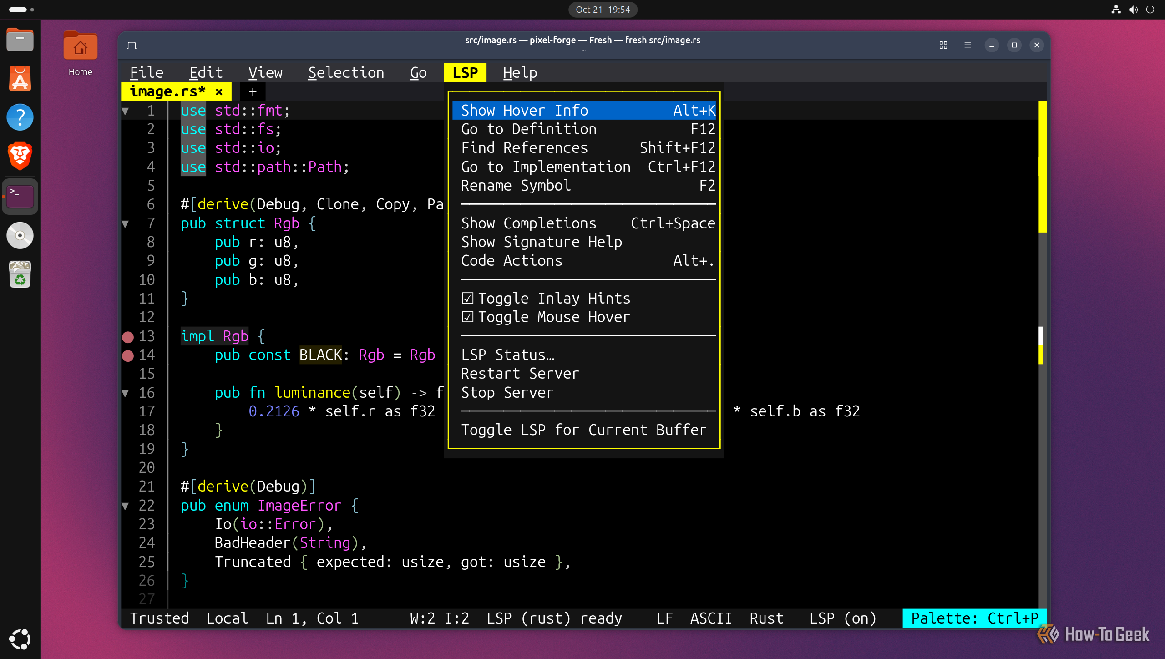Collapse the ImageError enum fold at line 22
Screen dimensions: 1165x659
[126, 506]
